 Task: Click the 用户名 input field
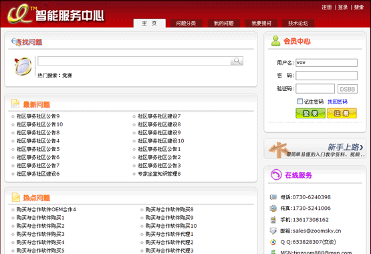326,63
